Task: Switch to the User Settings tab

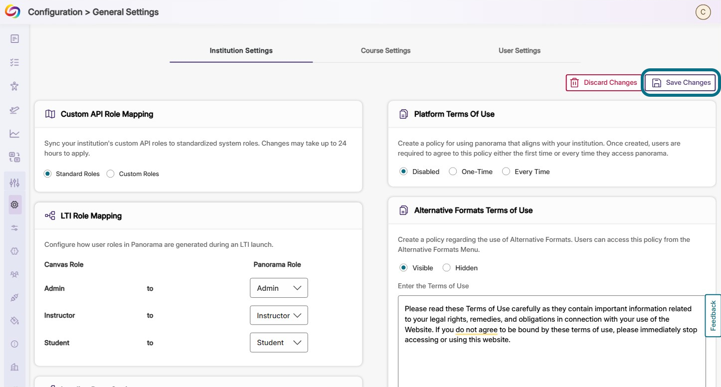Action: (x=520, y=51)
